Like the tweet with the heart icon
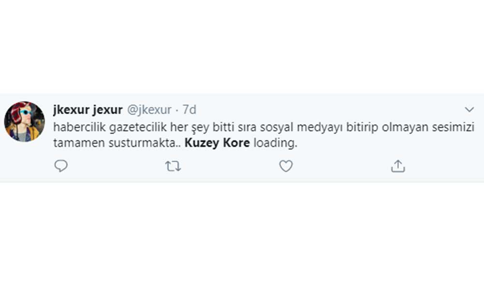 pyautogui.click(x=286, y=166)
